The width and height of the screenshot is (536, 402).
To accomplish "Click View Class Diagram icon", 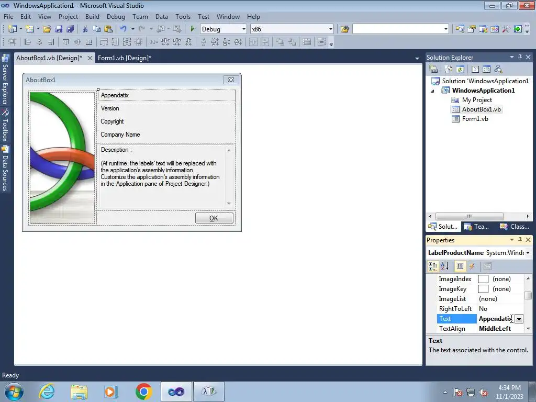I will point(498,69).
